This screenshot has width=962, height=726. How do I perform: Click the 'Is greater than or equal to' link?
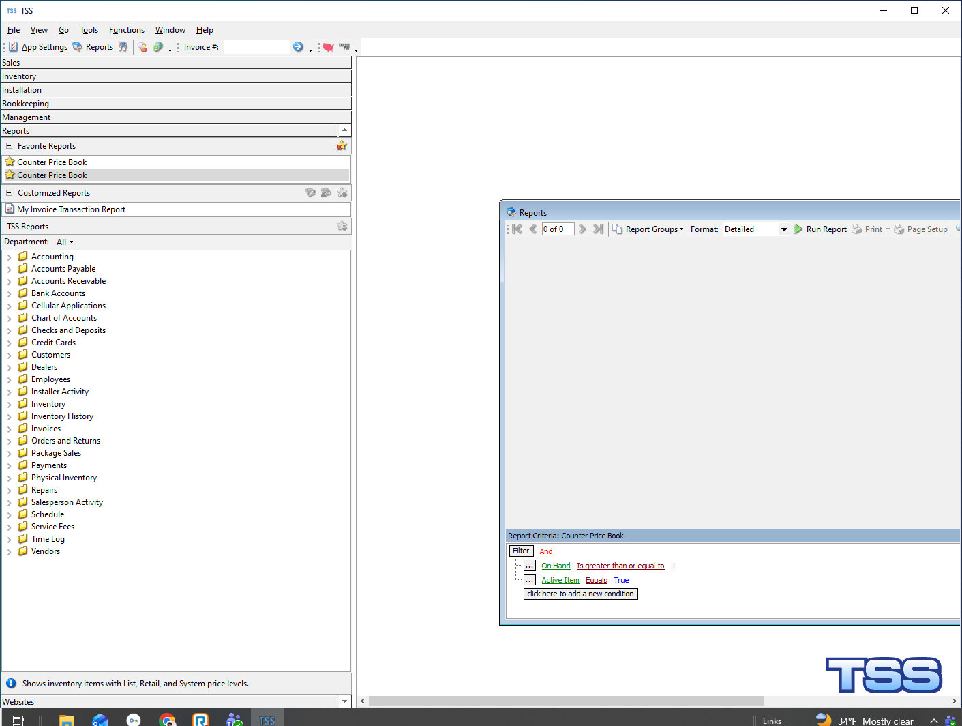click(620, 566)
